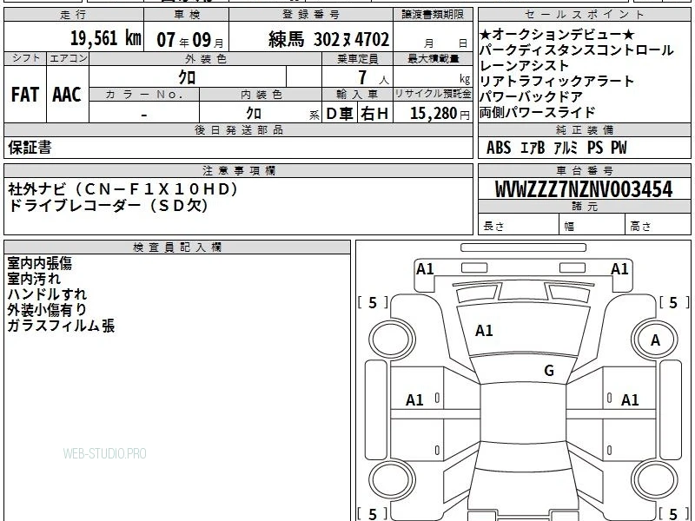Click inspector note 室内内張傷
This screenshot has width=695, height=521.
point(39,263)
